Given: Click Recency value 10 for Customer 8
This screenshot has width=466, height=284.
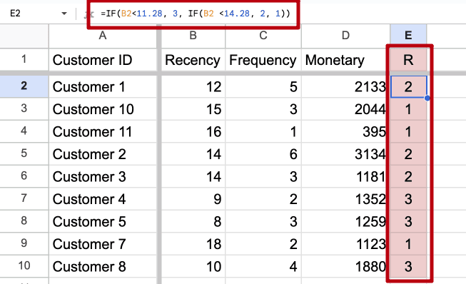Looking at the screenshot, I should point(193,266).
